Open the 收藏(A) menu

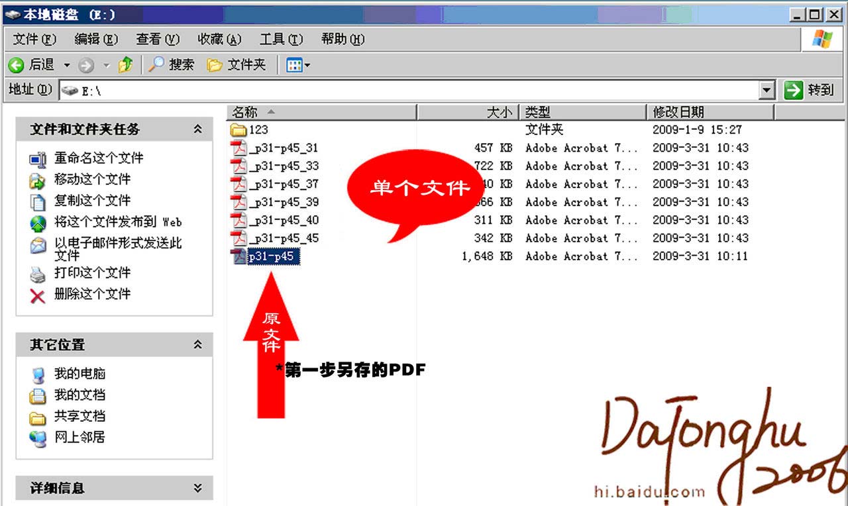click(219, 40)
